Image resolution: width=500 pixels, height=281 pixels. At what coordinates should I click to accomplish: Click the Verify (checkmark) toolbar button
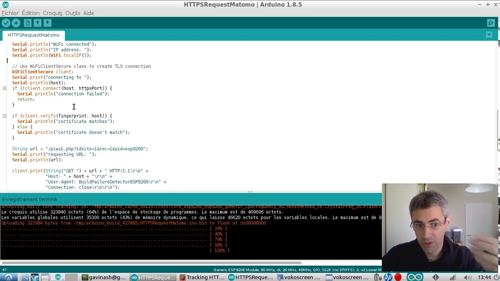6,23
